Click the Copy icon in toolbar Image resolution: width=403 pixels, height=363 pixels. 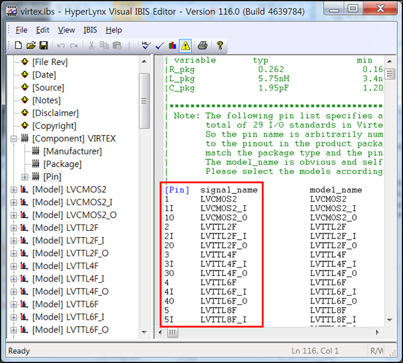104,45
